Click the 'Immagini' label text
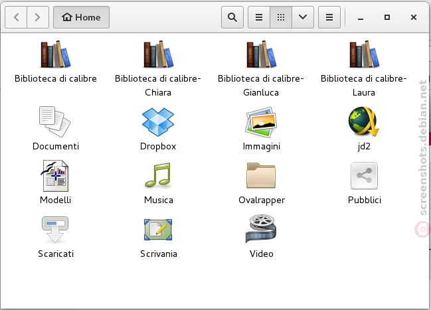 262,147
